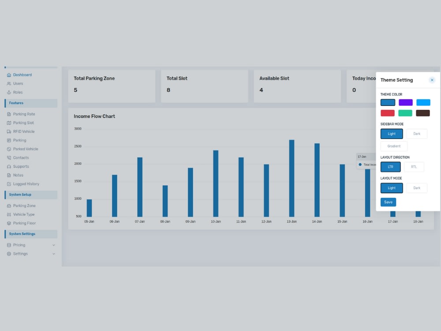Screen dimensions: 441x331
Task: Close the Theme Setting panel
Action: [x=432, y=80]
